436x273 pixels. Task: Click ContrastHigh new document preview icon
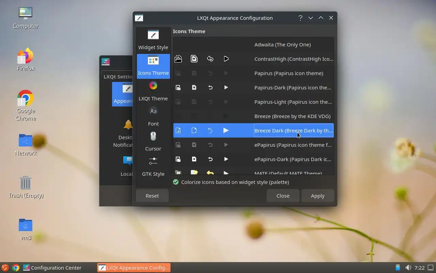(194, 59)
